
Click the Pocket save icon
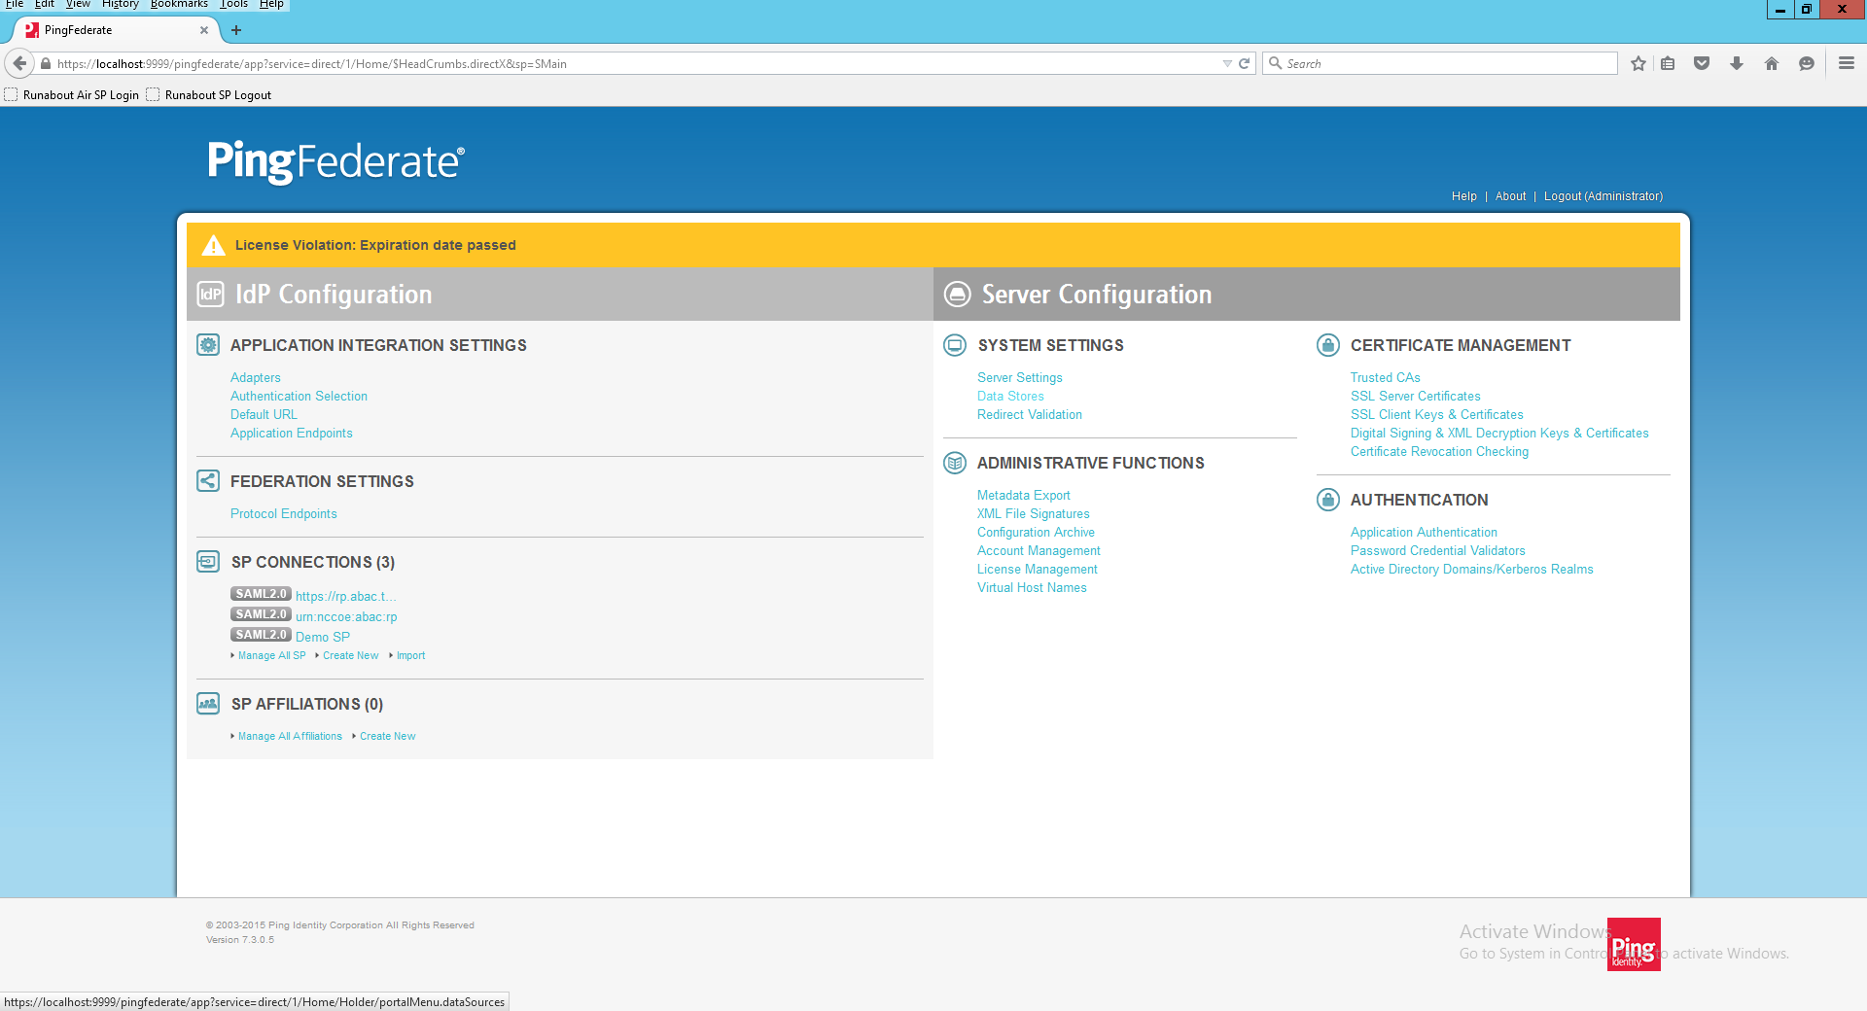(1702, 63)
